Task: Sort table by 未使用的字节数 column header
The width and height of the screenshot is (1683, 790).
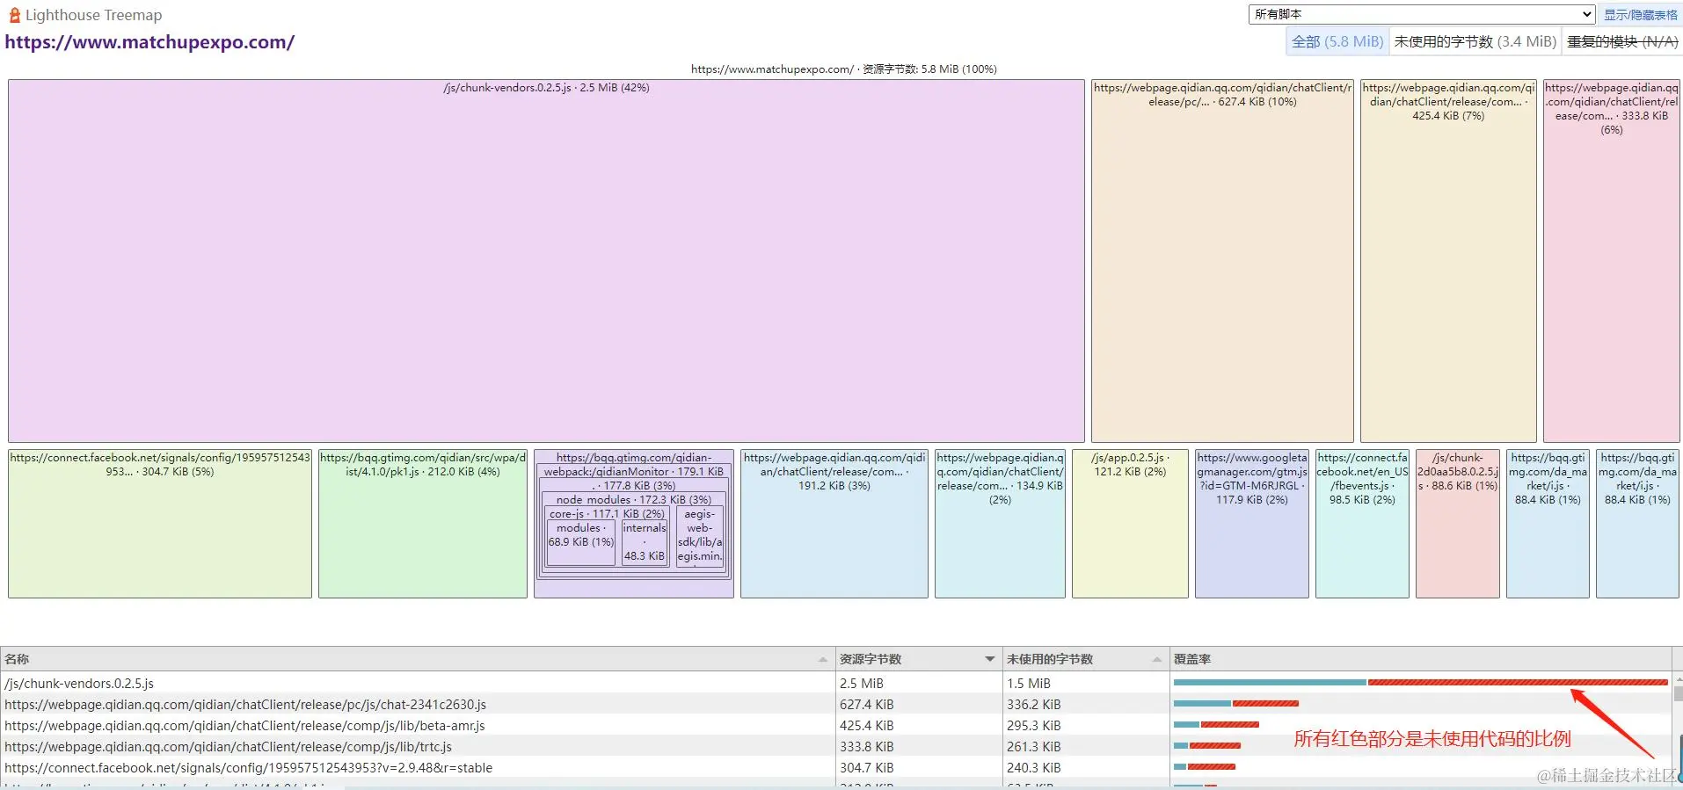Action: click(x=1085, y=659)
